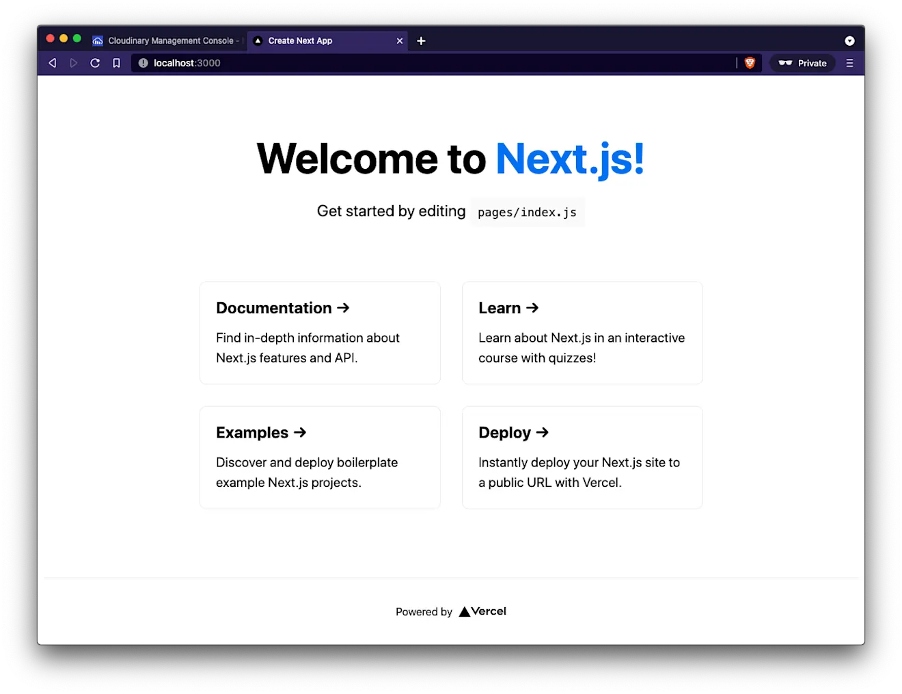The width and height of the screenshot is (902, 694).
Task: Click the Next app tab favicon
Action: click(x=258, y=41)
